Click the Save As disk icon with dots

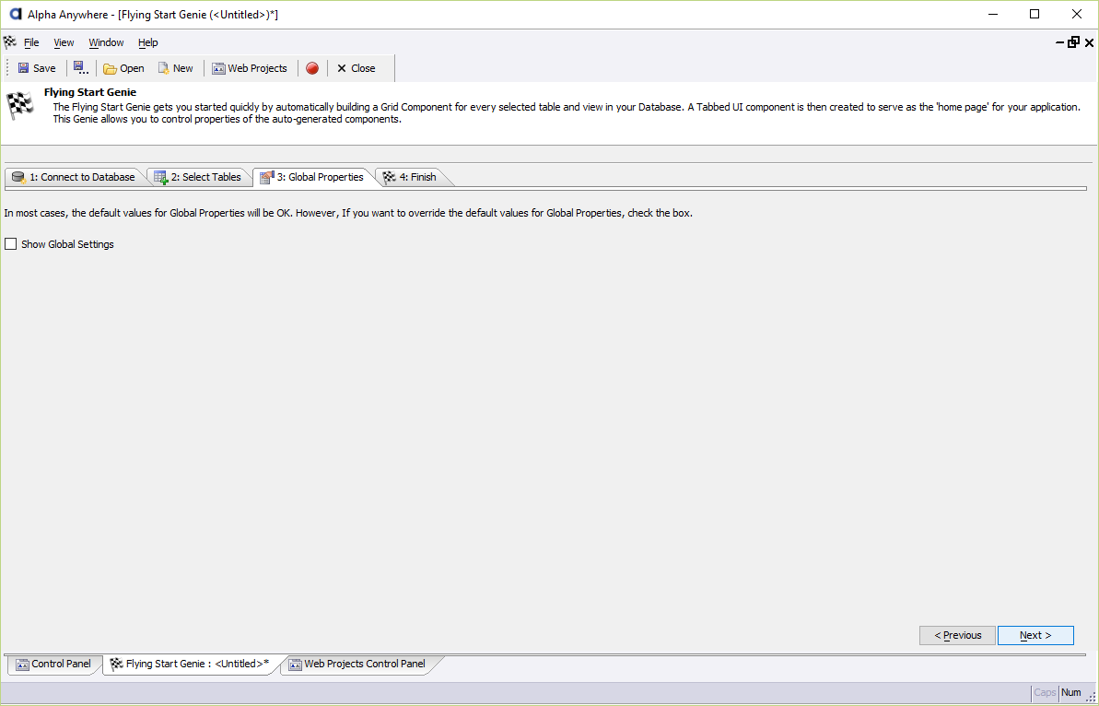(80, 68)
